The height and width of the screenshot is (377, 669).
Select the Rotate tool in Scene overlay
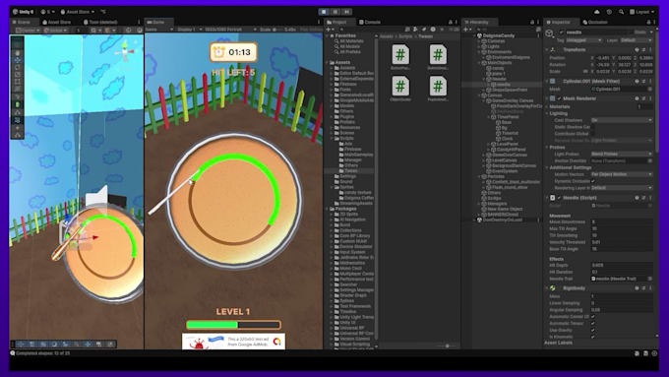(x=17, y=67)
